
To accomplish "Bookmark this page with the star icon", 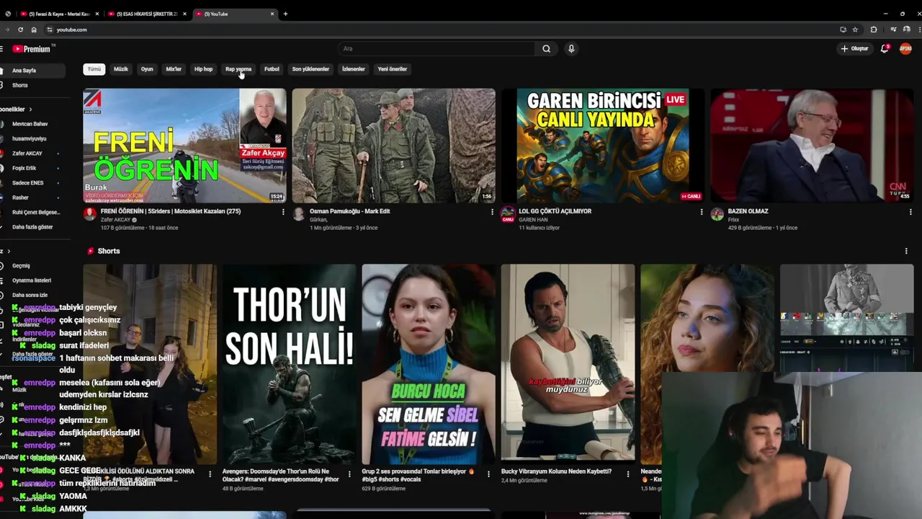I will (855, 30).
